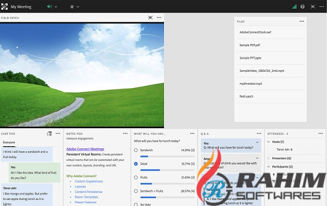
Task: Open the raise hand status dropdown arrow
Action: click(x=78, y=7)
